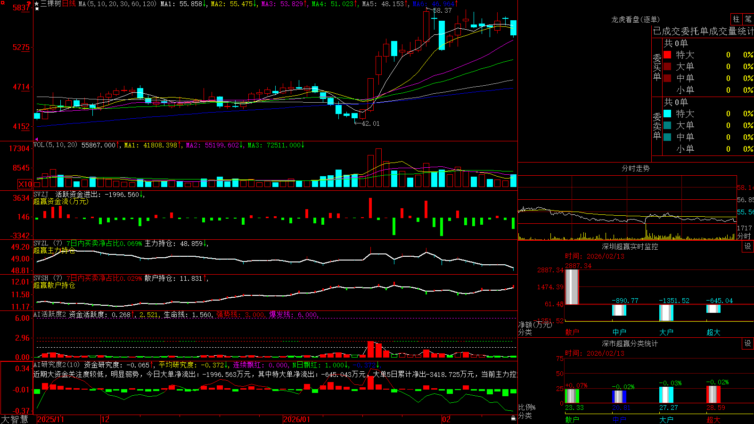Click teal swatch for sell-side 大单
Image resolution: width=754 pixels, height=424 pixels.
point(667,125)
